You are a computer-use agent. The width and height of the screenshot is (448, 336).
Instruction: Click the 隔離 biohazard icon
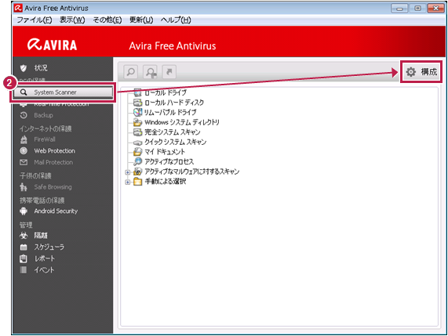pos(24,235)
